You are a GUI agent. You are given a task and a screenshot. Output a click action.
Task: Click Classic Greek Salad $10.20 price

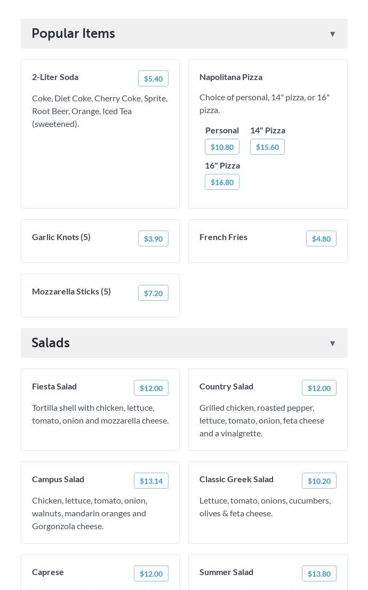tap(319, 481)
